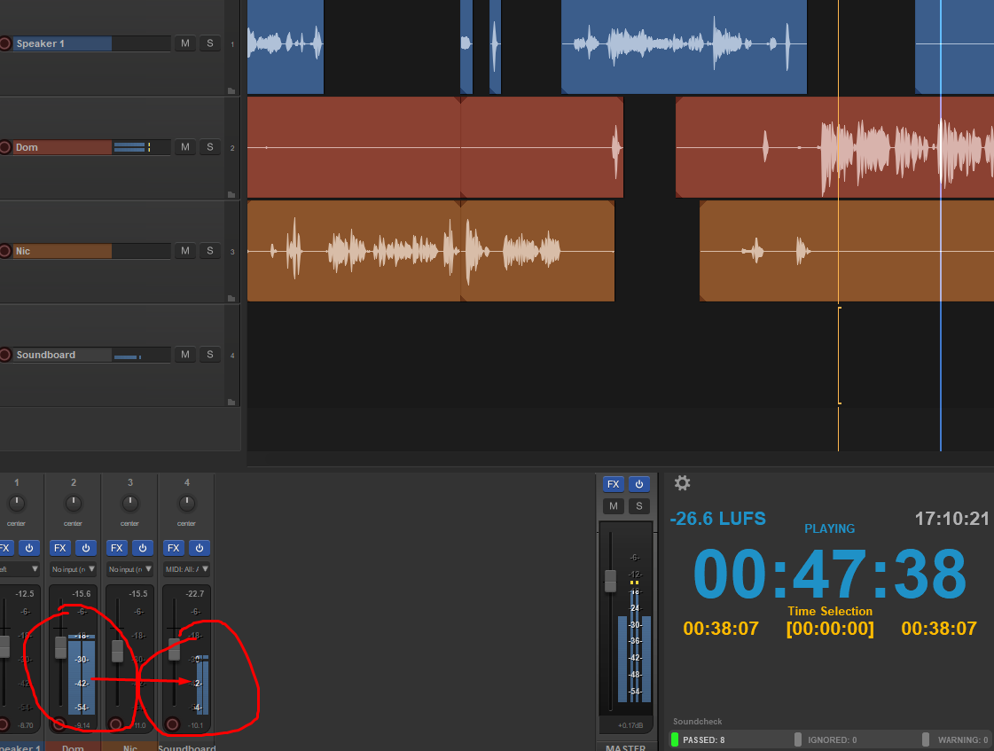Toggle mute on the master track
This screenshot has height=751, width=994.
613,506
